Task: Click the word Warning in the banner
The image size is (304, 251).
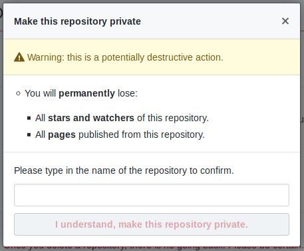Action: click(x=46, y=57)
